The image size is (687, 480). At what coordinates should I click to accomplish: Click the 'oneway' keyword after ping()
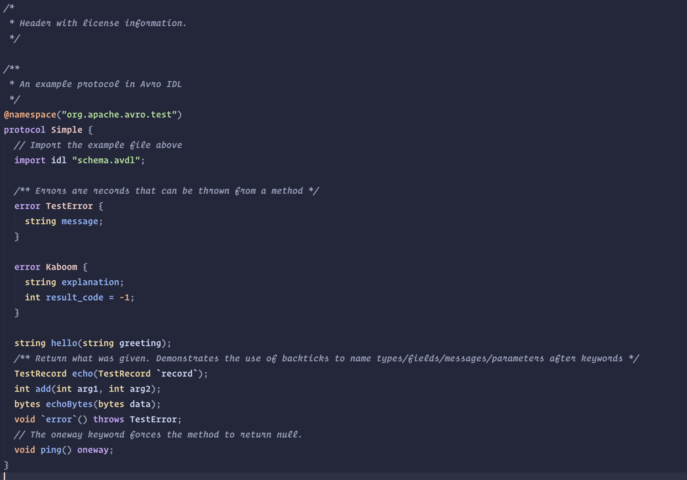coord(93,450)
